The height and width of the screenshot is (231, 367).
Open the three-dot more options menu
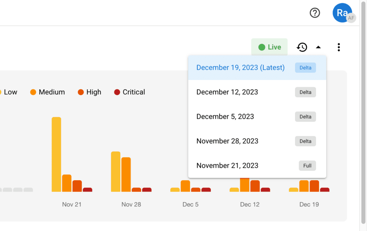pyautogui.click(x=338, y=47)
